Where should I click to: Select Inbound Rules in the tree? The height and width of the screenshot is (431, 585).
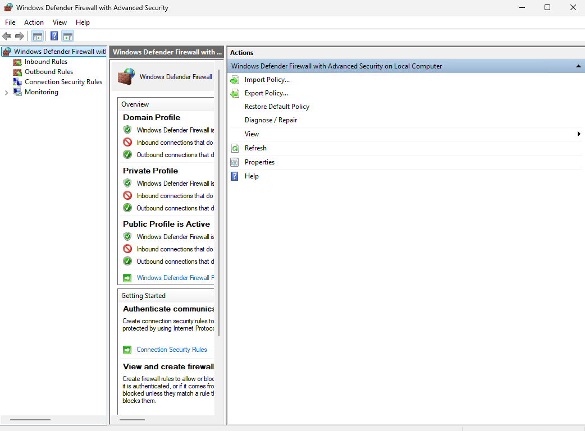point(46,62)
